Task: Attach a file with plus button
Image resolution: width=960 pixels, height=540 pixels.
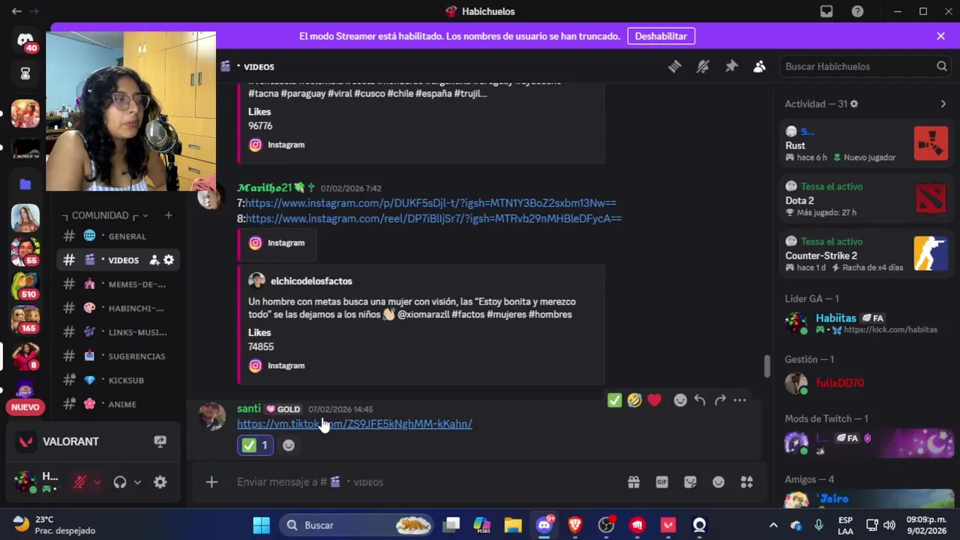Action: (x=211, y=482)
